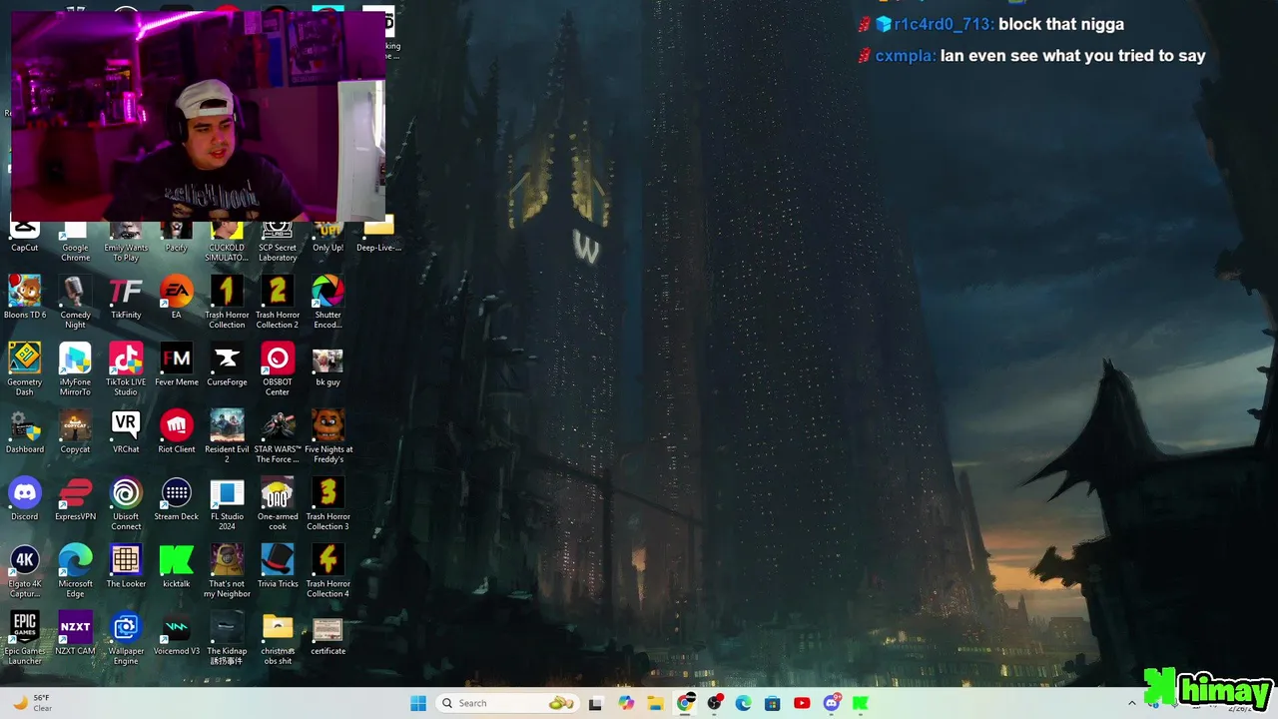
Task: Launch Geometry Dash from the desktop
Action: point(25,369)
